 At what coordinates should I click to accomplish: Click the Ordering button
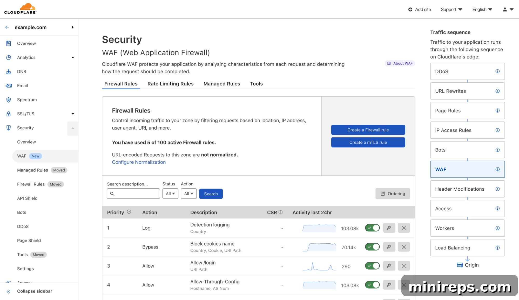point(393,194)
